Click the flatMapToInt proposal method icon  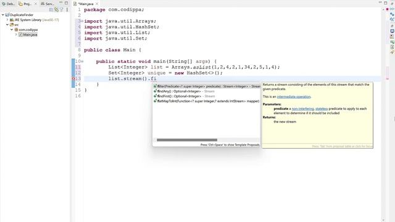tap(155, 101)
